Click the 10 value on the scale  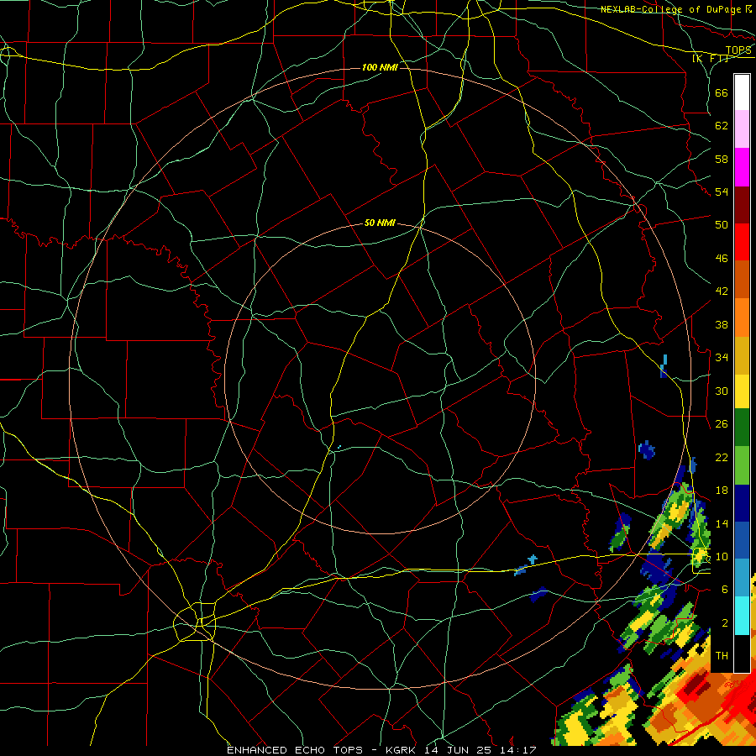pos(722,557)
